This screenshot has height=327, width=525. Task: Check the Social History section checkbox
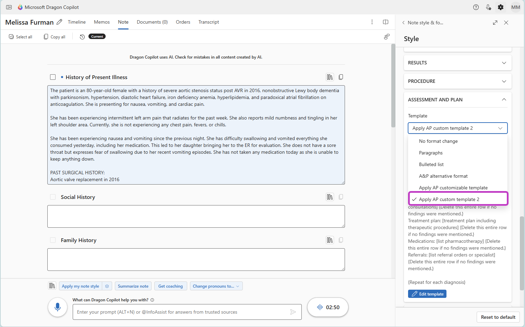[x=53, y=197]
